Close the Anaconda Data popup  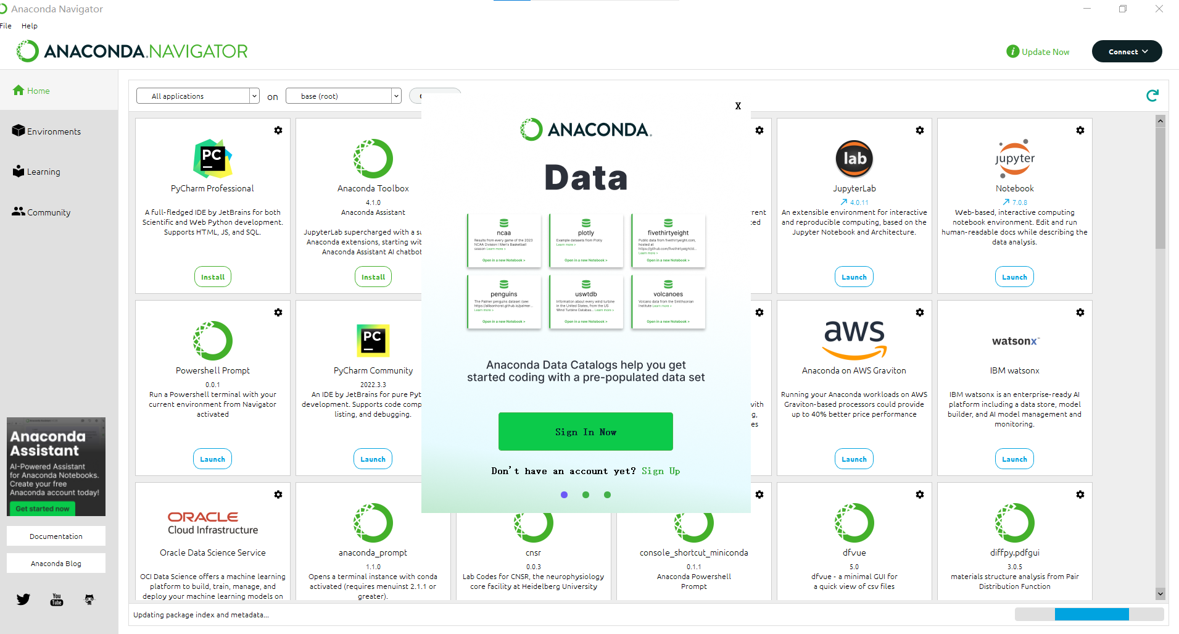(x=738, y=106)
